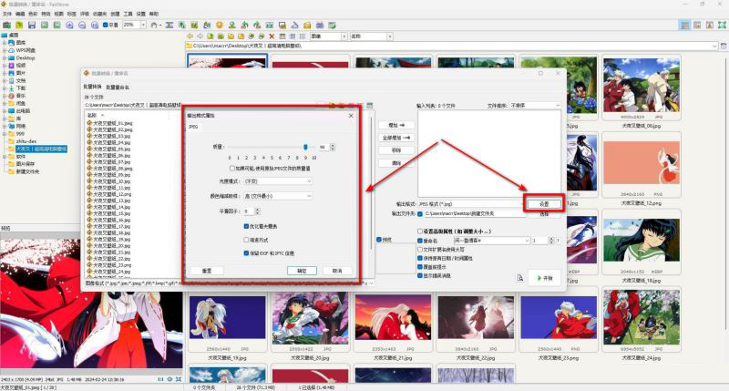Open the 色彩 menu
This screenshot has width=729, height=391.
point(33,14)
